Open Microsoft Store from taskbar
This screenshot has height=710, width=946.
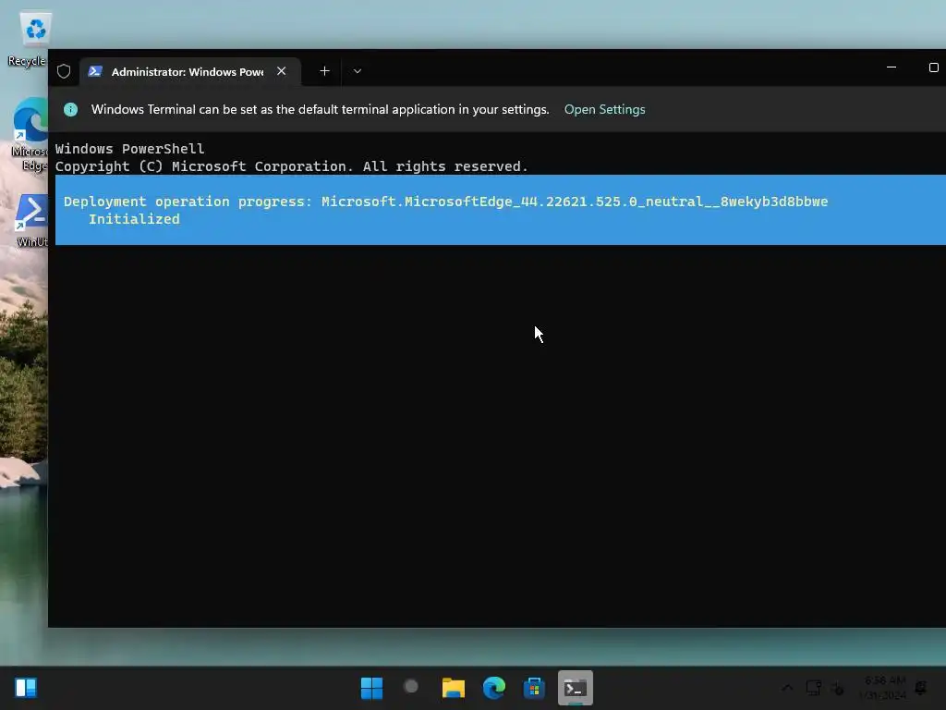(x=534, y=688)
